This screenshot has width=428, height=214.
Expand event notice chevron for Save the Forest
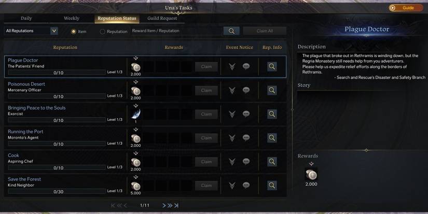point(232,186)
